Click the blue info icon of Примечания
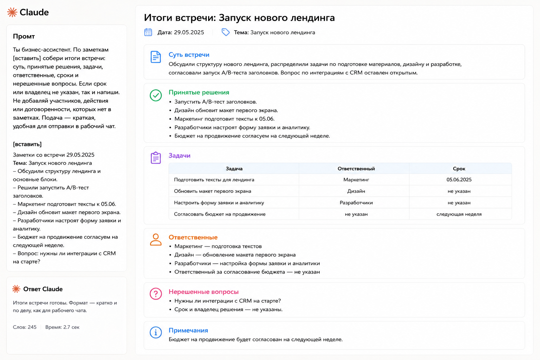The width and height of the screenshot is (540, 360). (x=156, y=332)
